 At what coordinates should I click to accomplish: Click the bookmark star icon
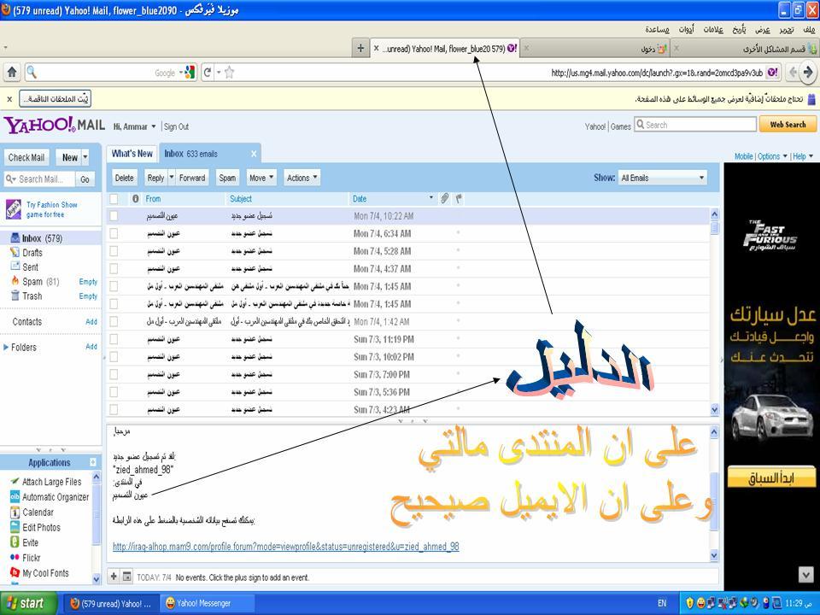click(x=229, y=73)
